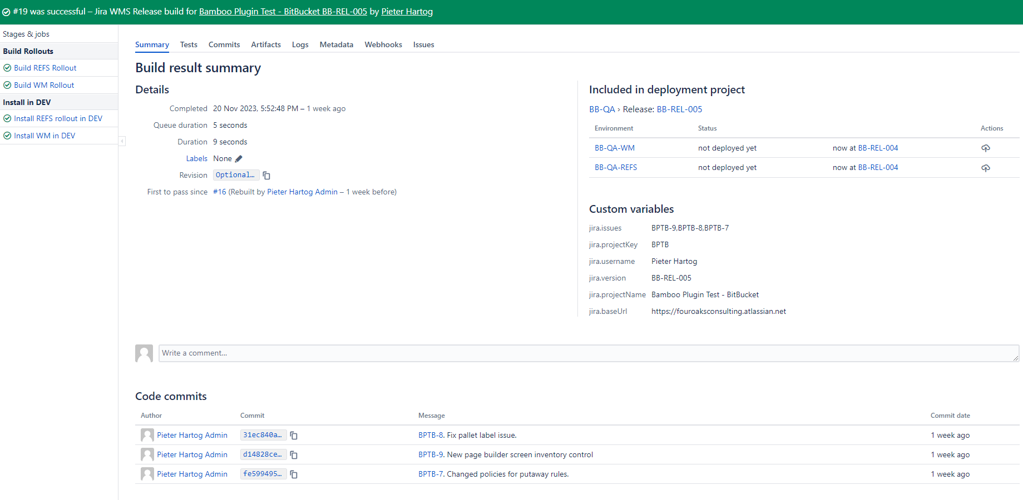Open BB-QA-REFS environment
Image resolution: width=1023 pixels, height=500 pixels.
pyautogui.click(x=616, y=167)
